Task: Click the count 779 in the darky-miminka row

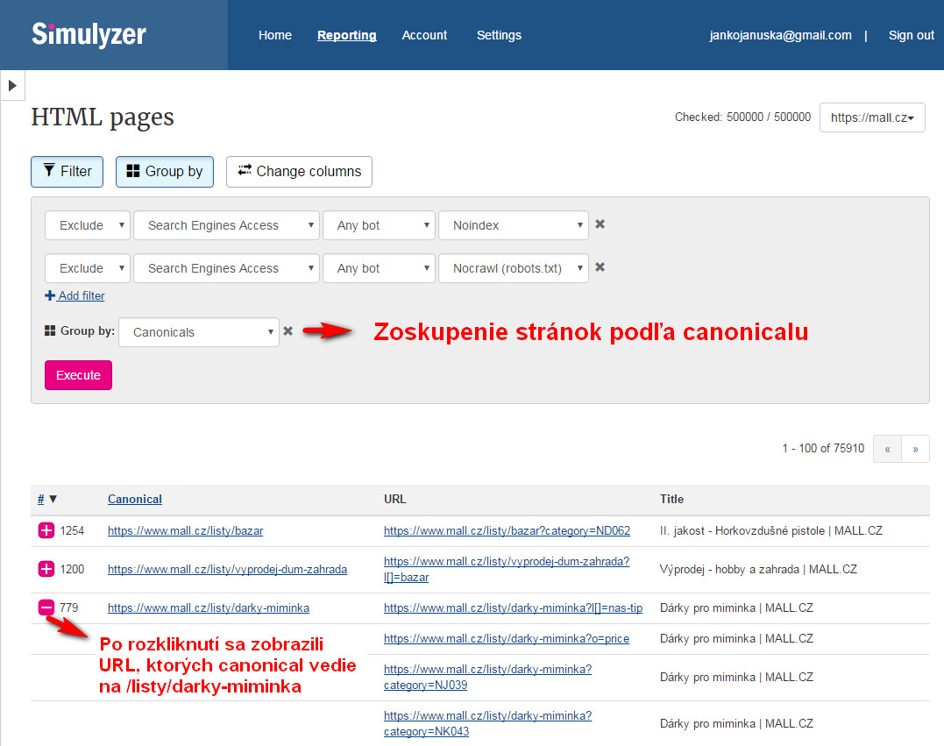Action: (x=69, y=608)
